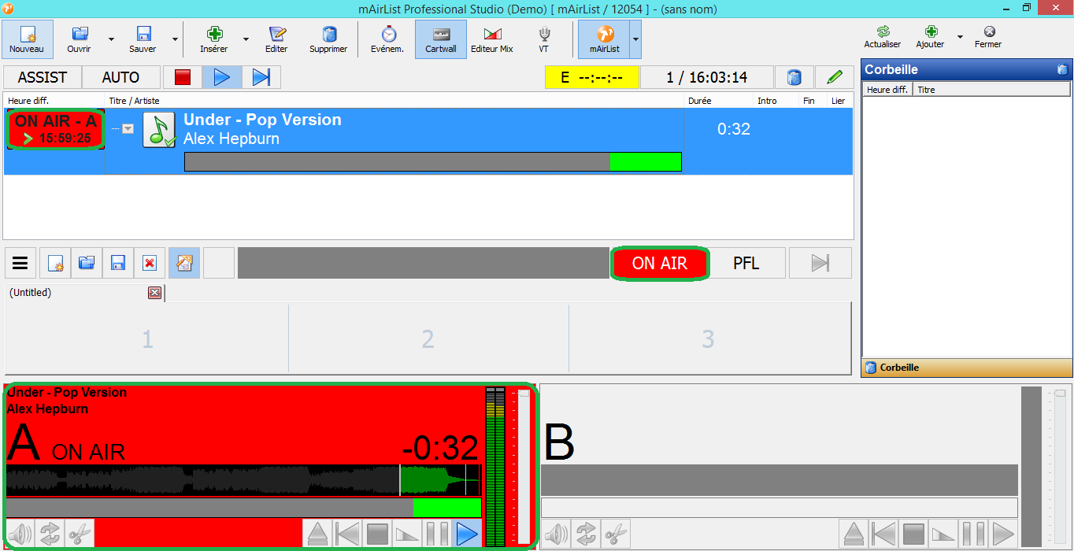This screenshot has height=551, width=1074.
Task: Toggle the cartwall PFL button
Action: pyautogui.click(x=746, y=263)
